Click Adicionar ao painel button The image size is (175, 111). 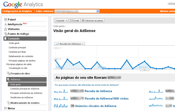click(93, 21)
